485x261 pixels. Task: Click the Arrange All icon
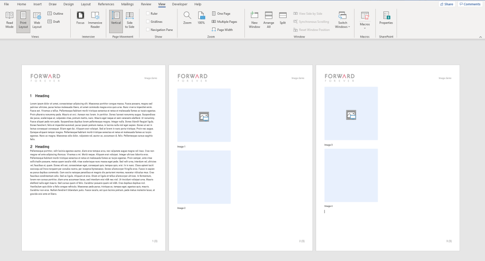(x=269, y=20)
